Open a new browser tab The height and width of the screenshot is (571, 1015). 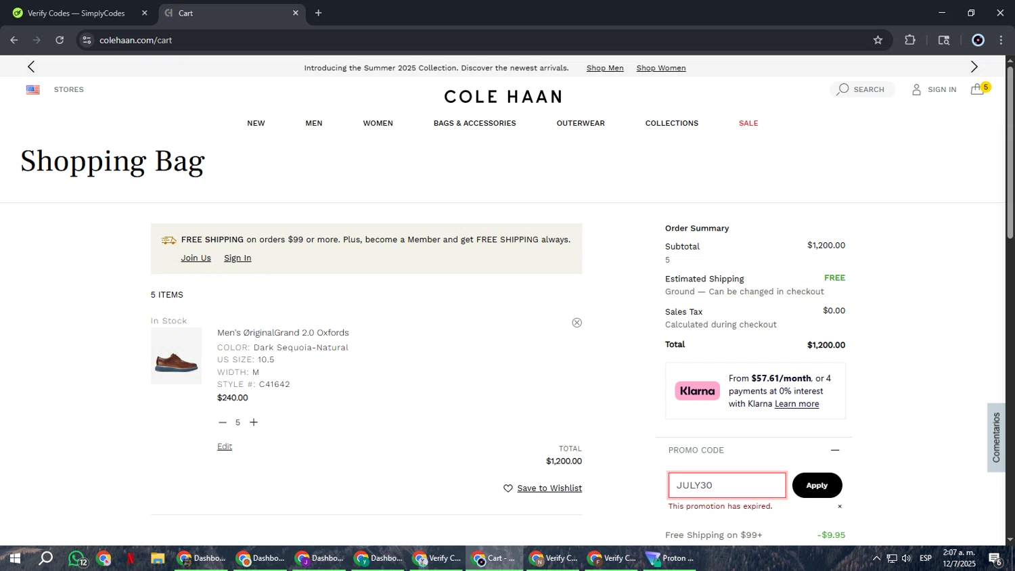[x=318, y=13]
